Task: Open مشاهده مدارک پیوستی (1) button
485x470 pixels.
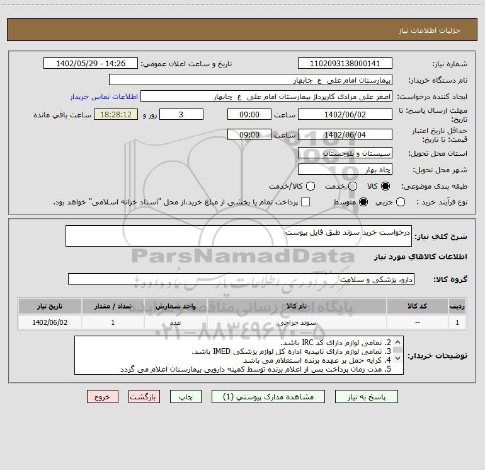Action: [x=268, y=397]
